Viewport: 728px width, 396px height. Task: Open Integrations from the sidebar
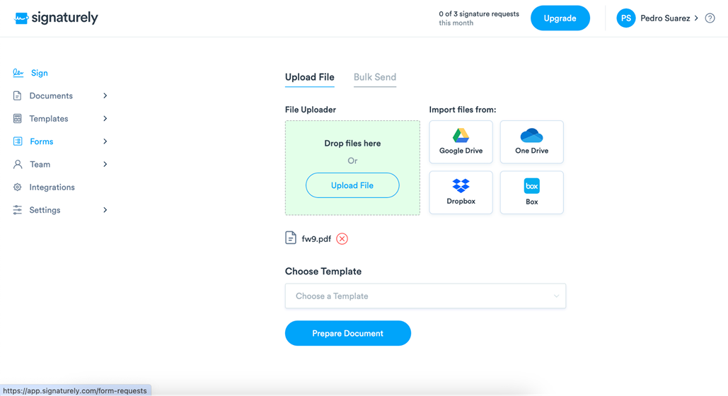[x=52, y=187]
